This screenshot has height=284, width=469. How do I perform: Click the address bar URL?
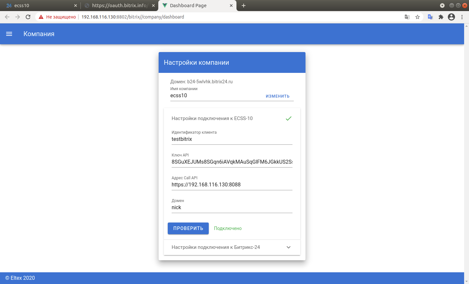[133, 17]
